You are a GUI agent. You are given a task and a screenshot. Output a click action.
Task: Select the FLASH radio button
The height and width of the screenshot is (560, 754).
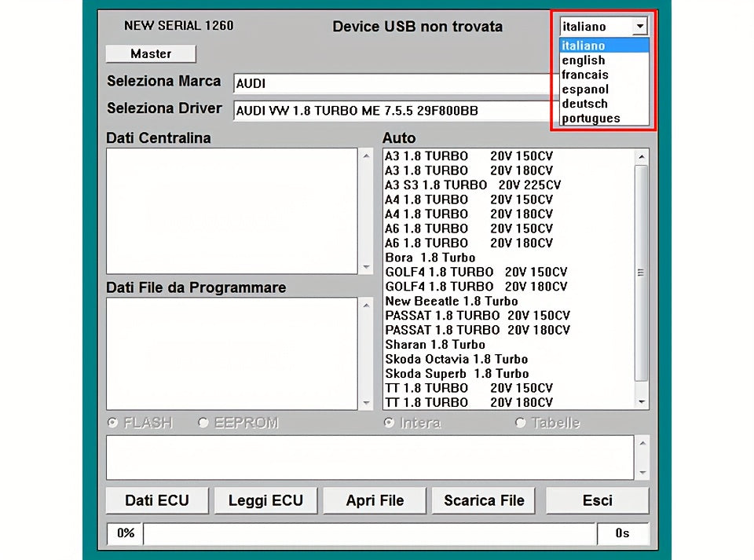coord(113,423)
